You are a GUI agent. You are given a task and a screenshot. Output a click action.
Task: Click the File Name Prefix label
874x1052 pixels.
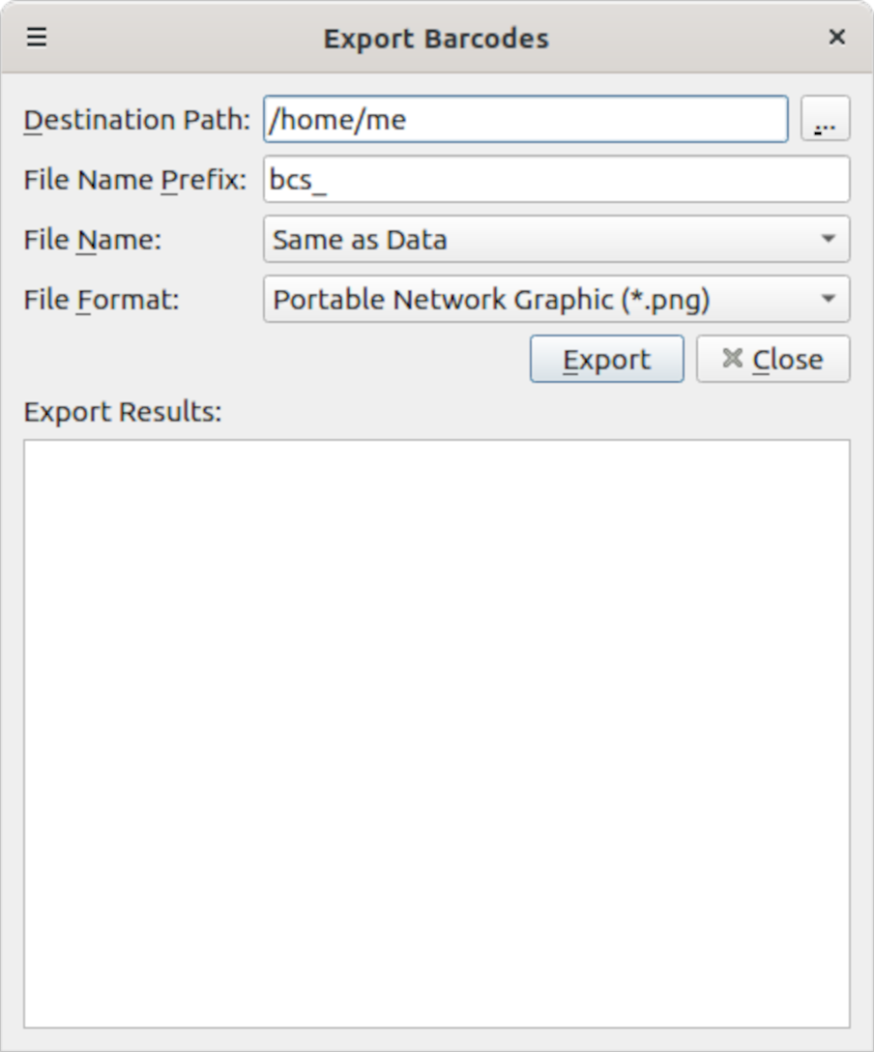(x=135, y=180)
